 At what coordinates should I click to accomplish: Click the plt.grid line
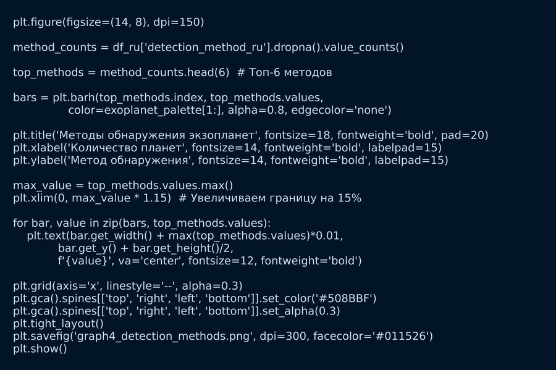(127, 286)
